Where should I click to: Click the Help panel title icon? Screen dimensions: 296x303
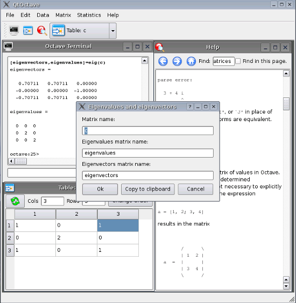[x=160, y=47]
